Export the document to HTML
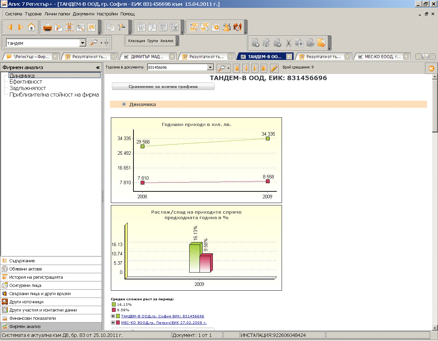Image resolution: width=438 pixels, height=341 pixels. tap(163, 27)
